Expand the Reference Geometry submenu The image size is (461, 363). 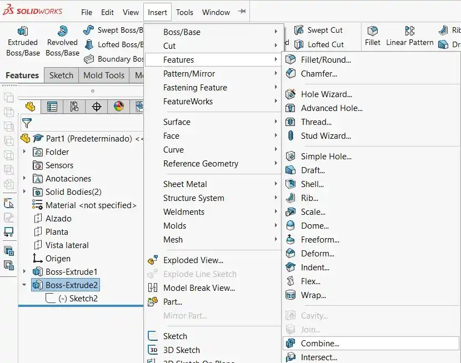(213, 163)
